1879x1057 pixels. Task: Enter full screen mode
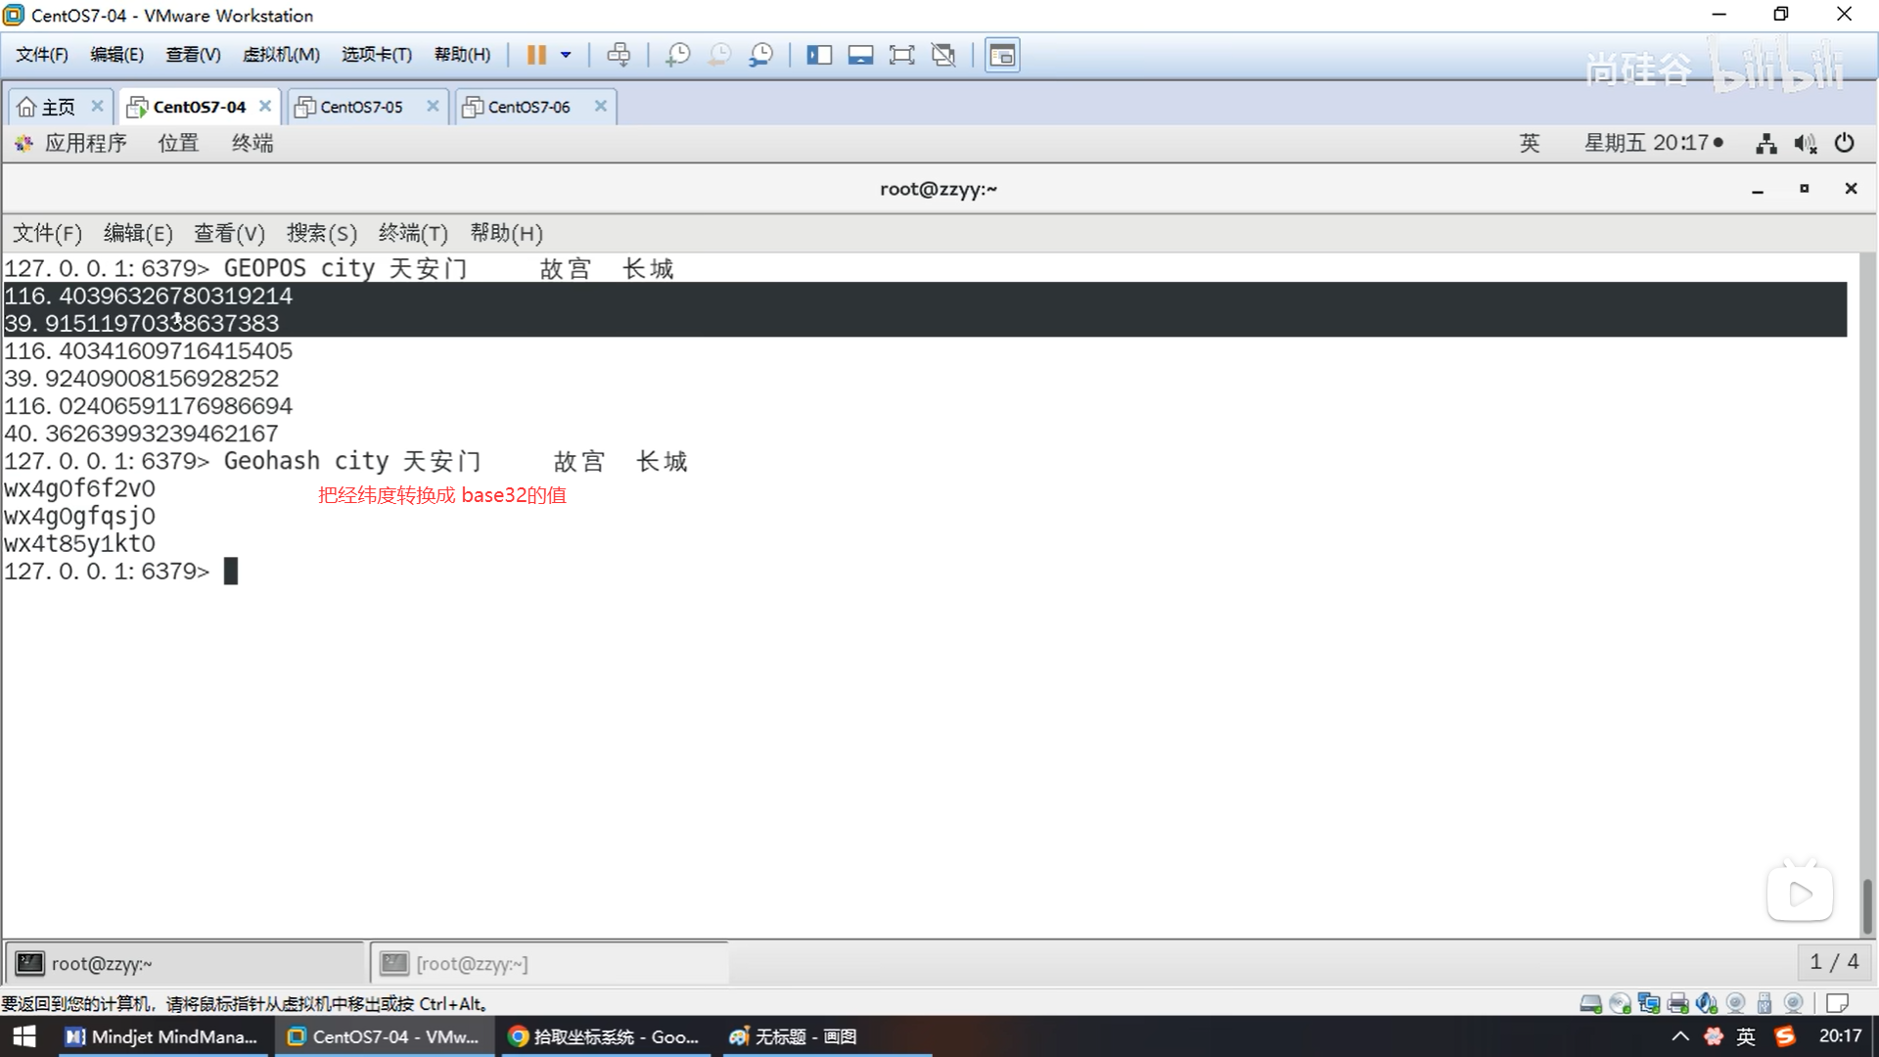(x=901, y=55)
